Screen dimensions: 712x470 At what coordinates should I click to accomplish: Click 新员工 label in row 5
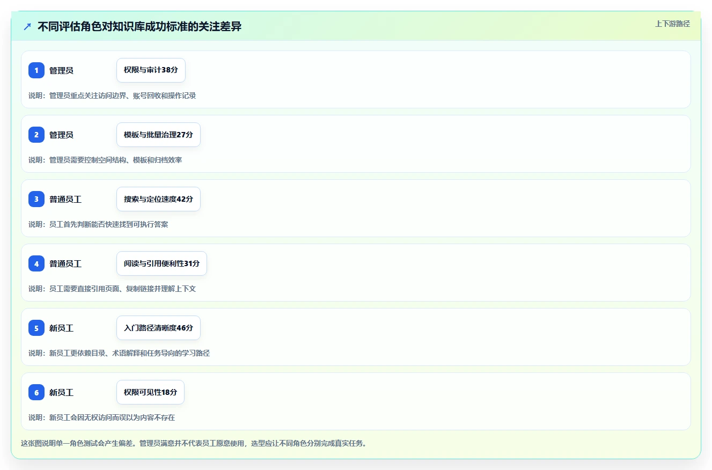pyautogui.click(x=61, y=328)
